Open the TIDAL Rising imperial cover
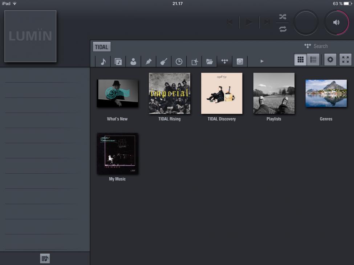354x265 pixels. pos(170,93)
